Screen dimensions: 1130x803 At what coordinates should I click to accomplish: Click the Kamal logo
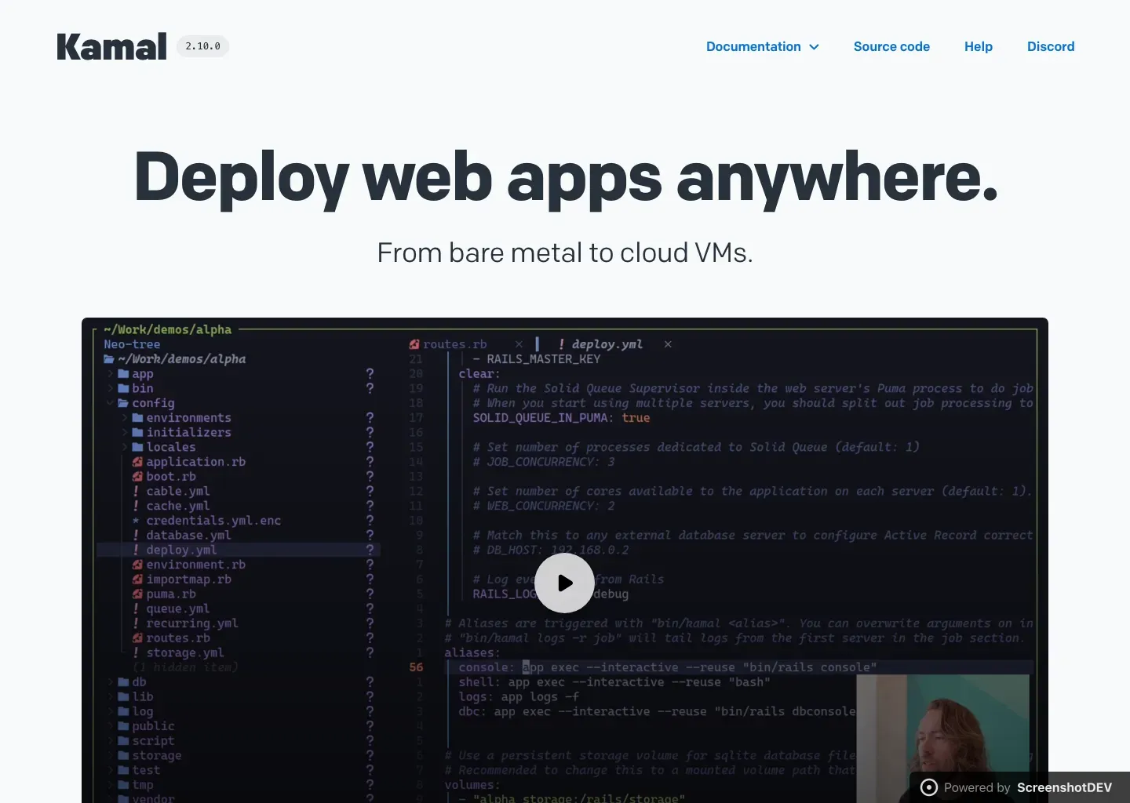[x=111, y=47]
